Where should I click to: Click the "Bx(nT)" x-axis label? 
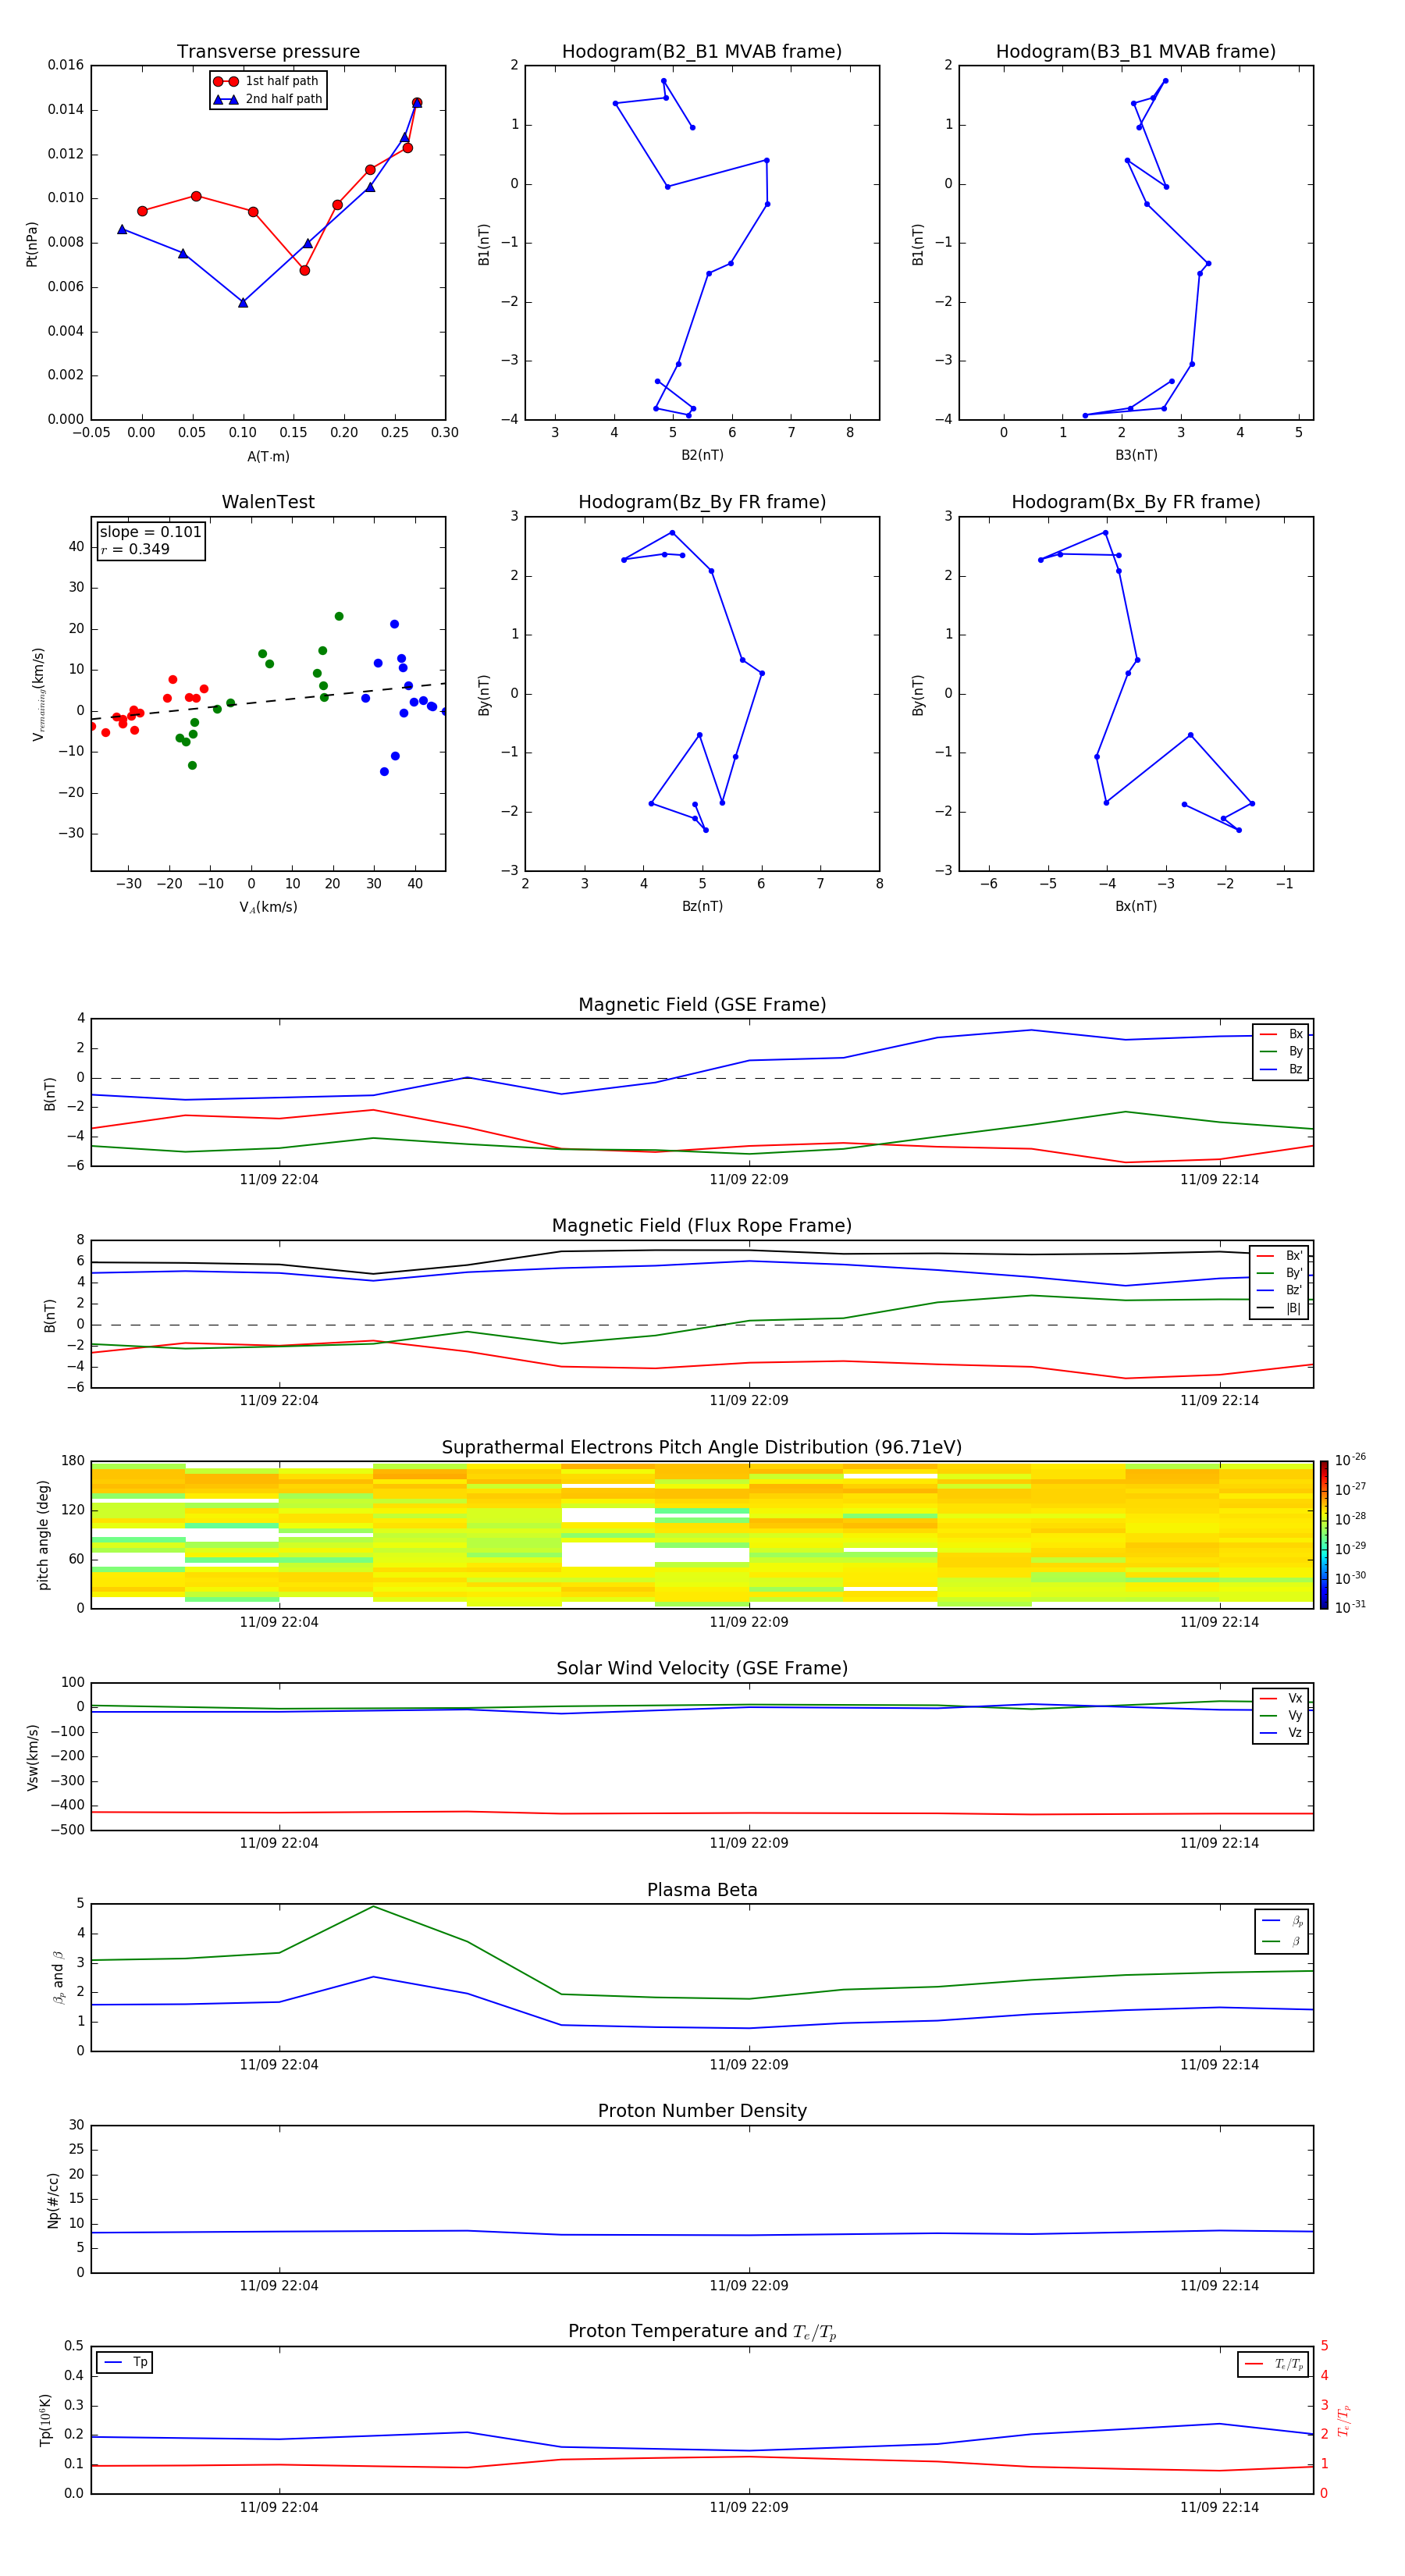click(x=1136, y=906)
